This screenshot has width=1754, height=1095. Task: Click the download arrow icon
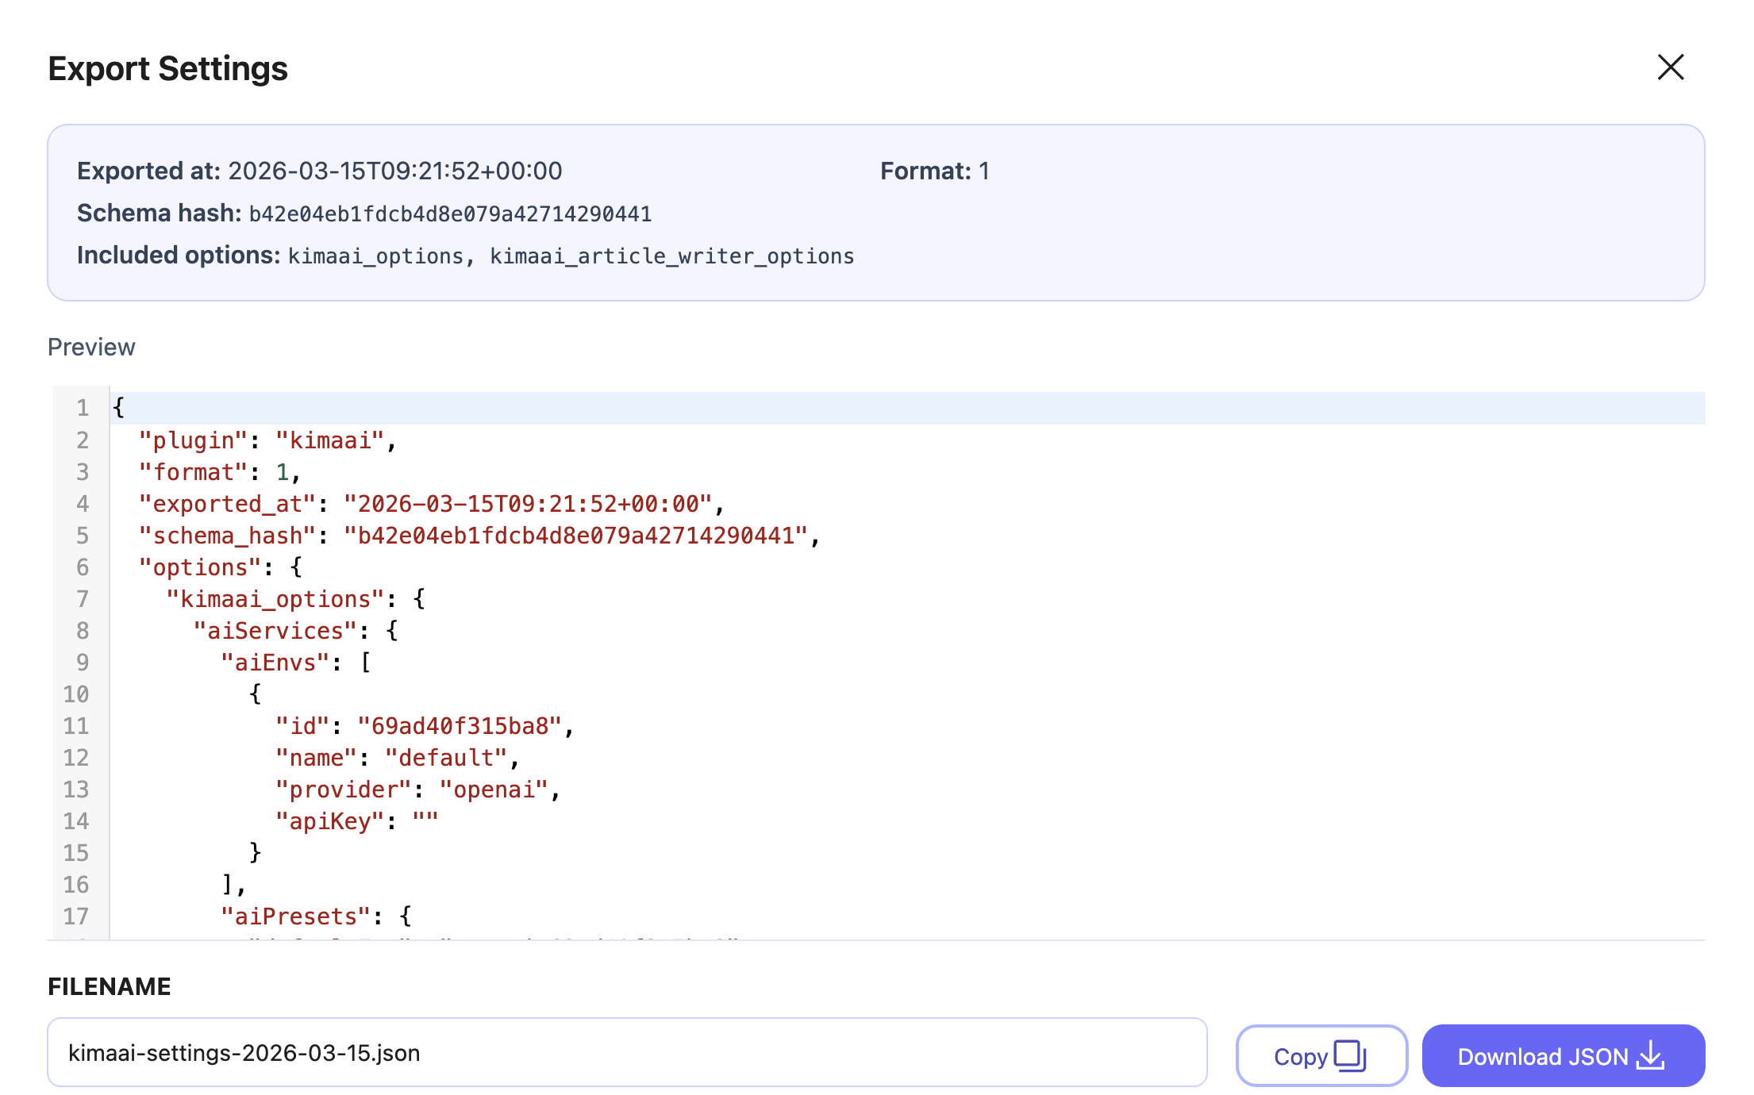pos(1651,1055)
